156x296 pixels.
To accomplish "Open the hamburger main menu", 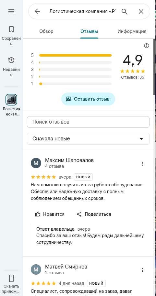I will [11, 11].
